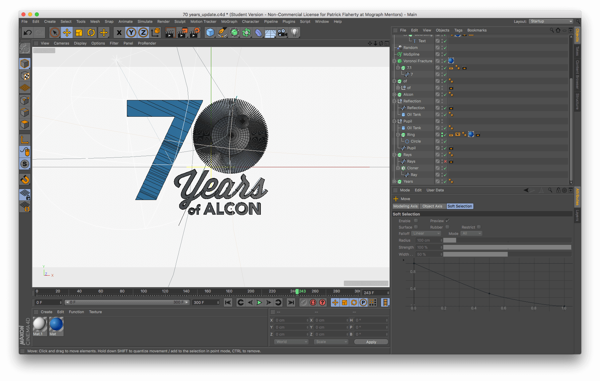Go to start of animation

click(x=228, y=302)
